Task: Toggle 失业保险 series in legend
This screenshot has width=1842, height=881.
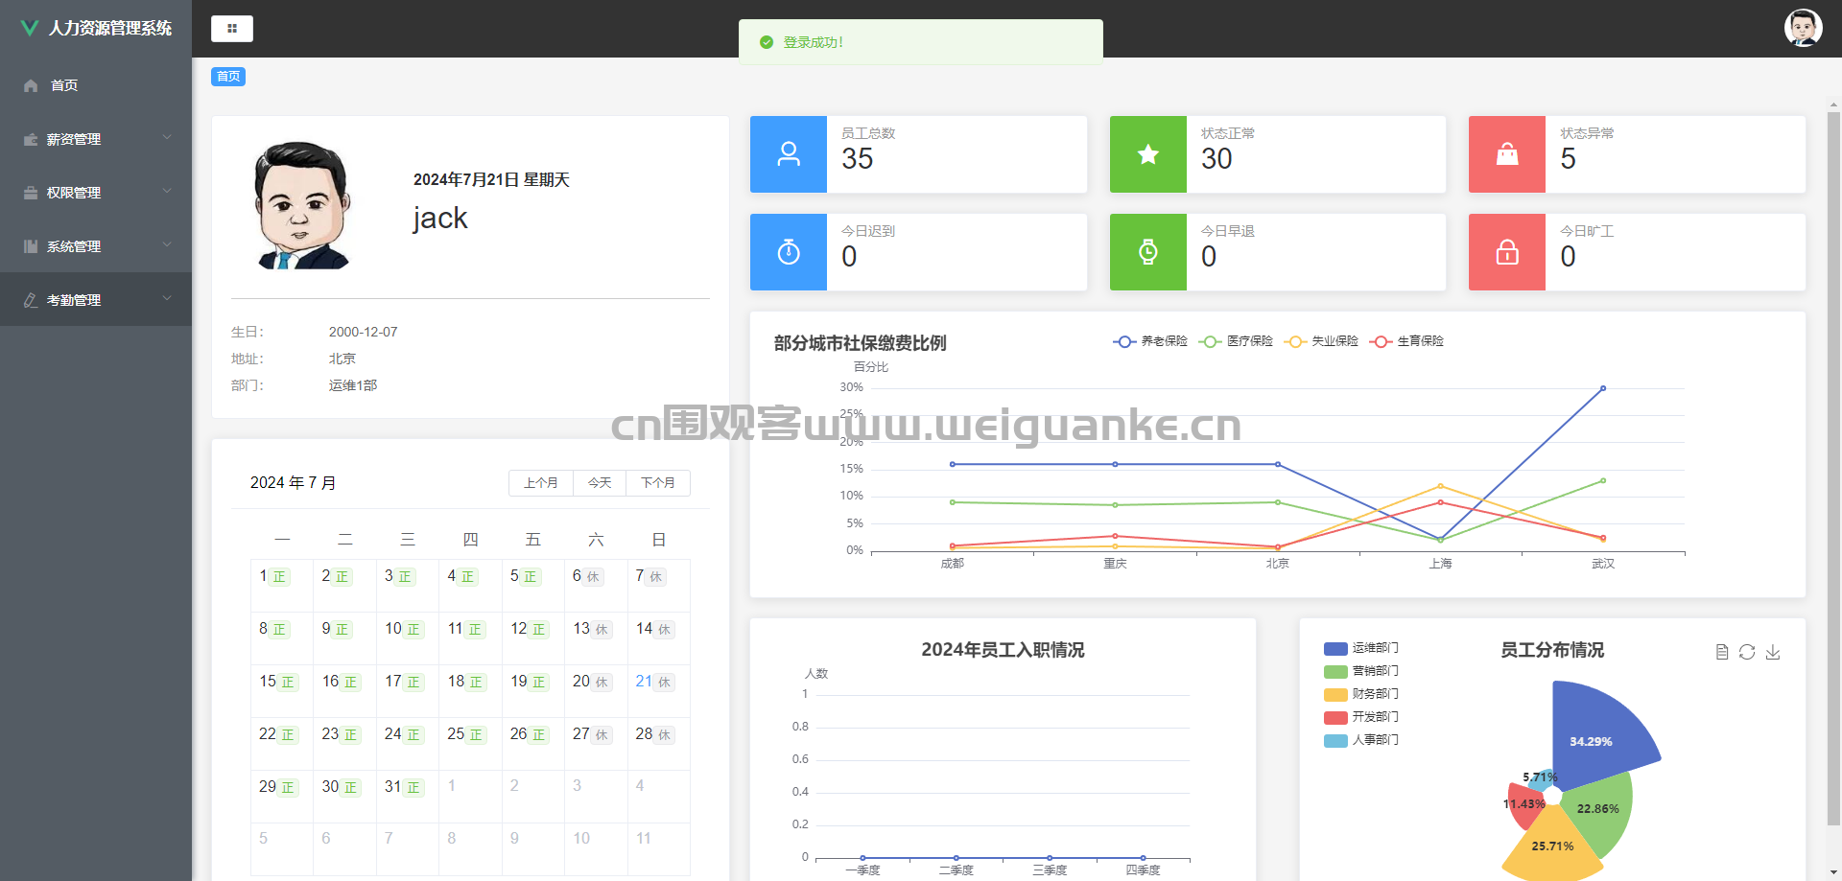Action: coord(1321,341)
